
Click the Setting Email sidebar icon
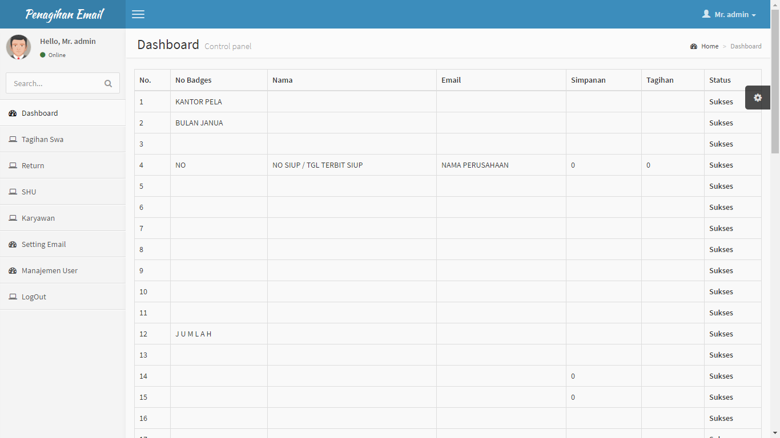[x=13, y=245]
